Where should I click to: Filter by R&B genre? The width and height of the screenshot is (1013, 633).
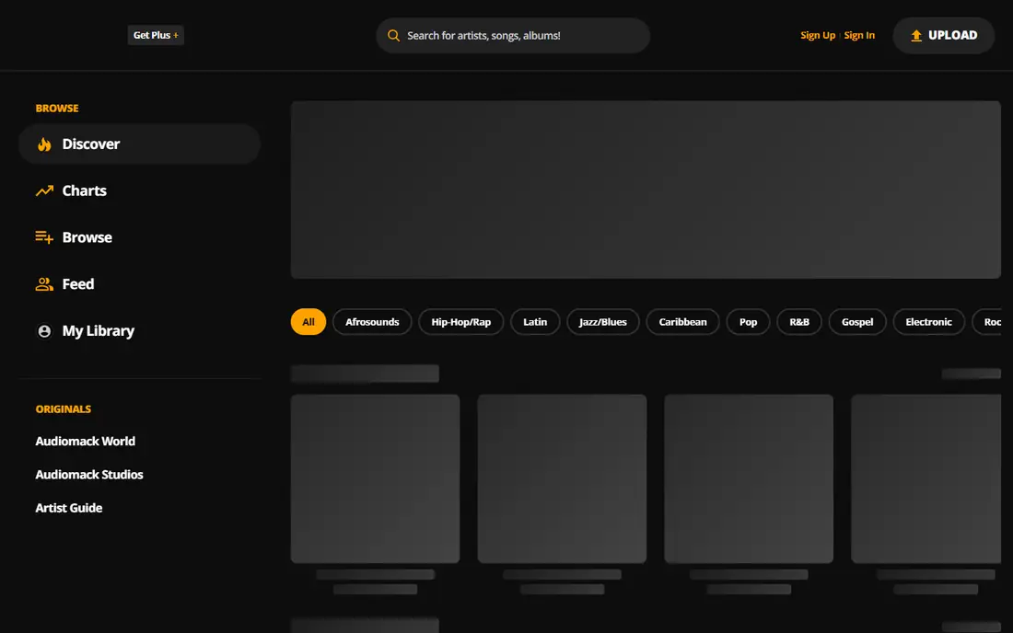[799, 321]
